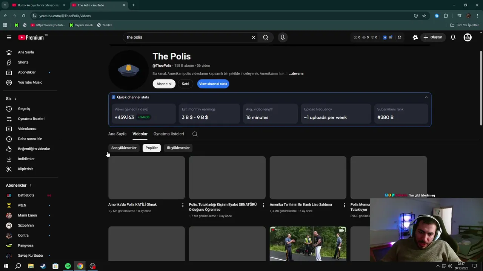The width and height of the screenshot is (483, 271).
Task: Click the Oluştur create button
Action: [433, 37]
